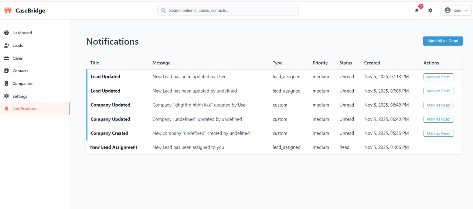Image resolution: width=473 pixels, height=209 pixels.
Task: Click the Contacts address book icon
Action: point(6,71)
